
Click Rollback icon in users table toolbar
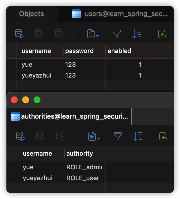(x=59, y=34)
